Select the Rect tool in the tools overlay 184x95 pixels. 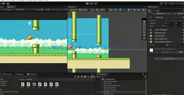pyautogui.click(x=144, y=32)
